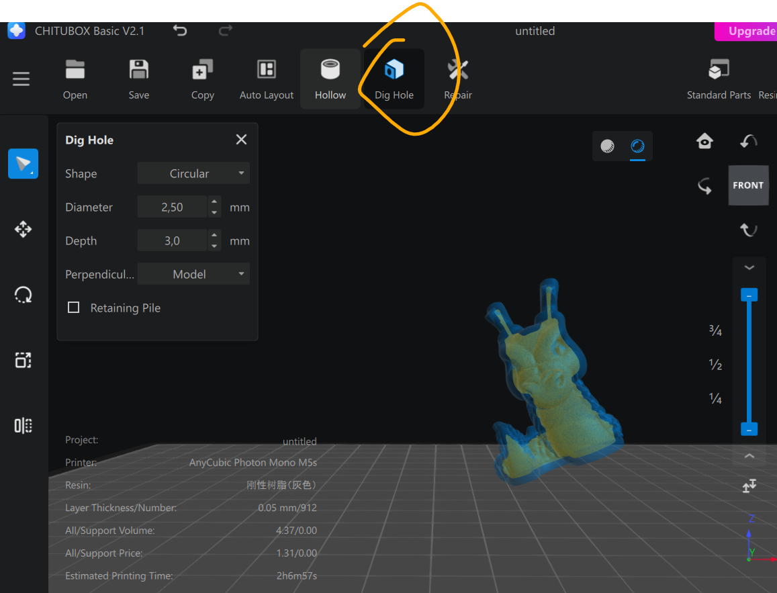Viewport: 777px width, 593px height.
Task: Run Auto Layout tool
Action: click(x=267, y=79)
